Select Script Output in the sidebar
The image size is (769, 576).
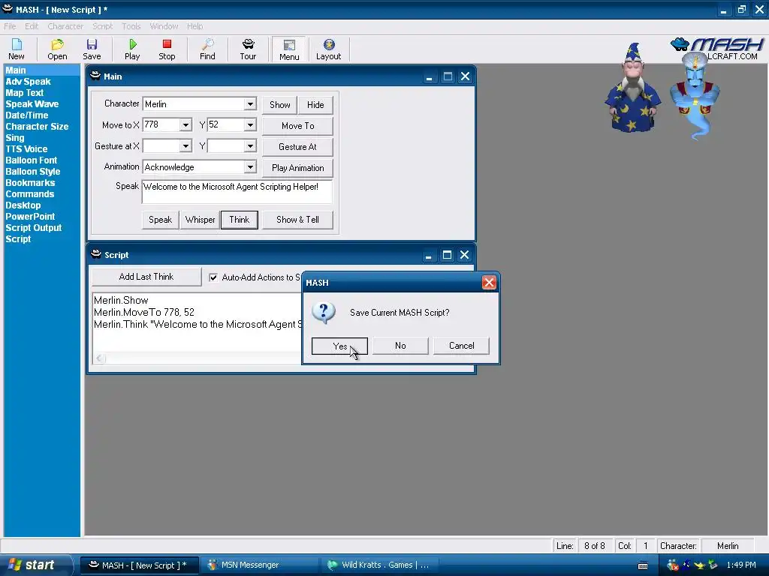[33, 228]
